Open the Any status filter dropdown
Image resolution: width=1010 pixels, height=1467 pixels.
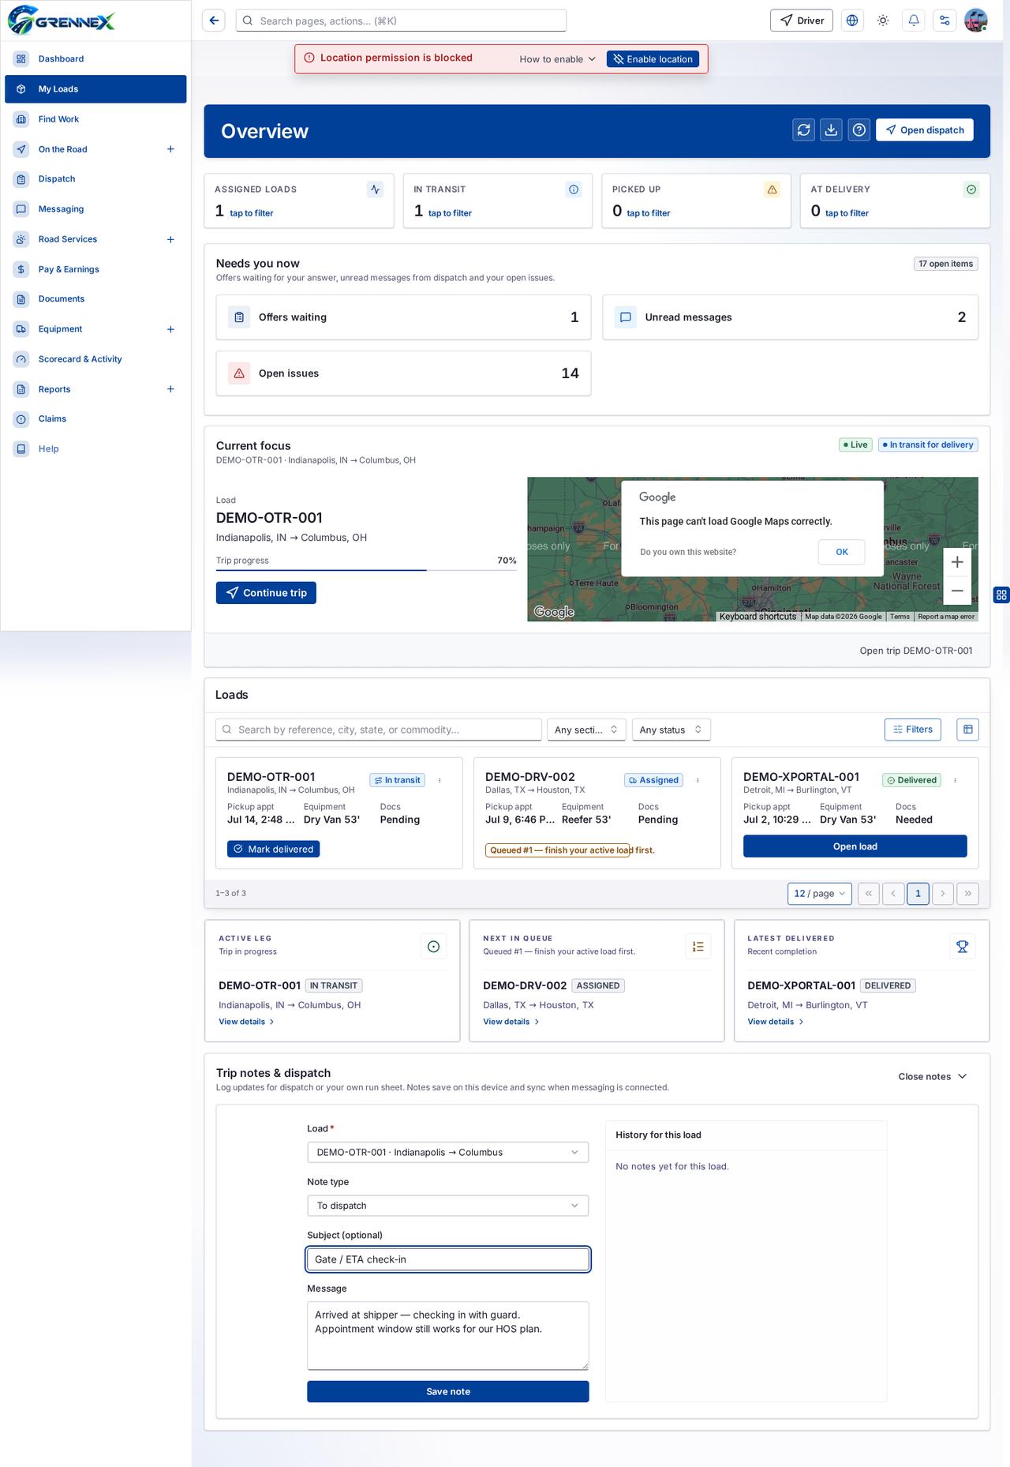(x=671, y=730)
